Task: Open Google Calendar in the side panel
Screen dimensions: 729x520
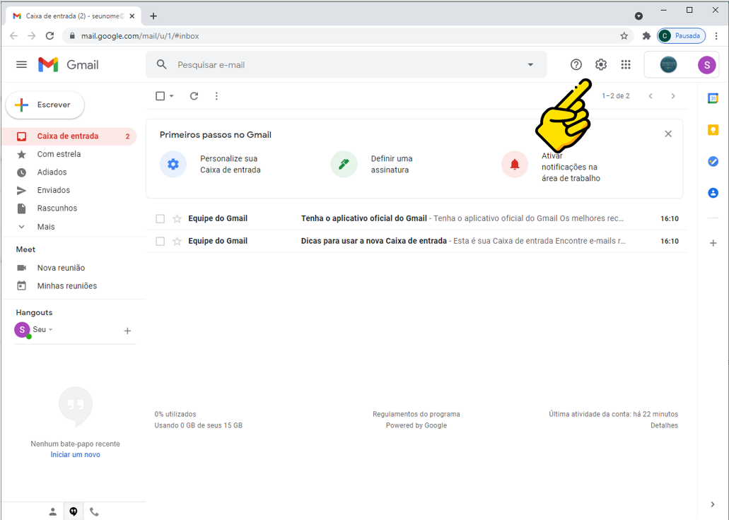Action: point(713,98)
